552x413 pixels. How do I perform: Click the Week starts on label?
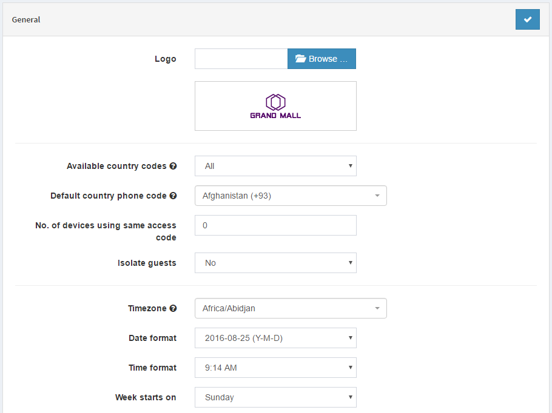tap(146, 397)
